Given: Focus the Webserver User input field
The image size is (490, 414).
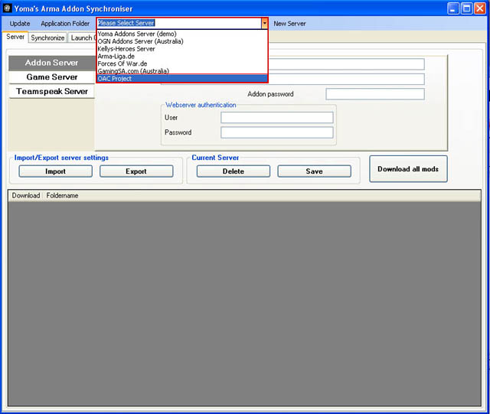Looking at the screenshot, I should 277,118.
